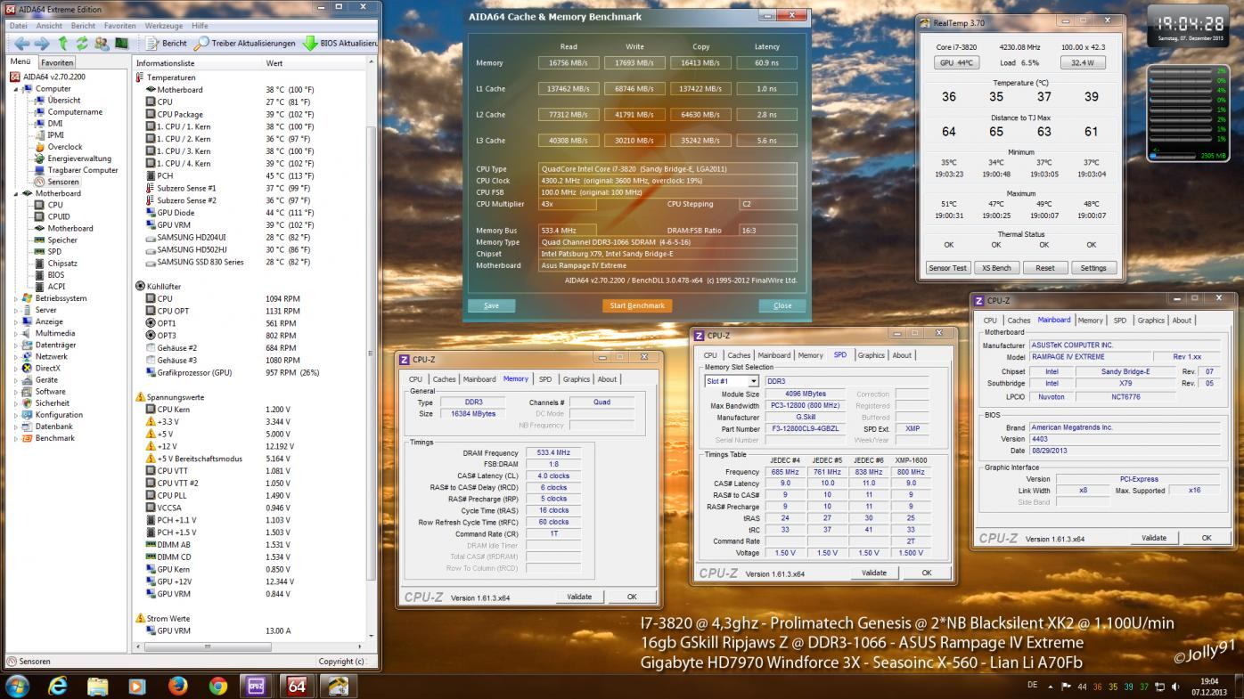Click the green up-arrow toolbar icon
This screenshot has height=699, width=1244.
(x=62, y=43)
